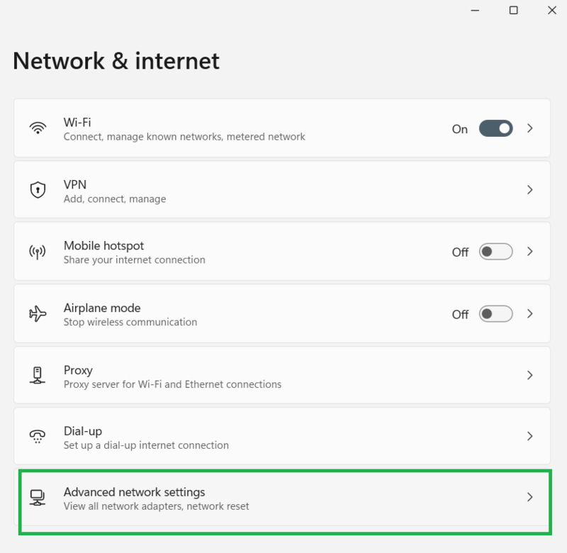567x553 pixels.
Task: Open VPN page using its chevron arrow
Action: click(529, 190)
